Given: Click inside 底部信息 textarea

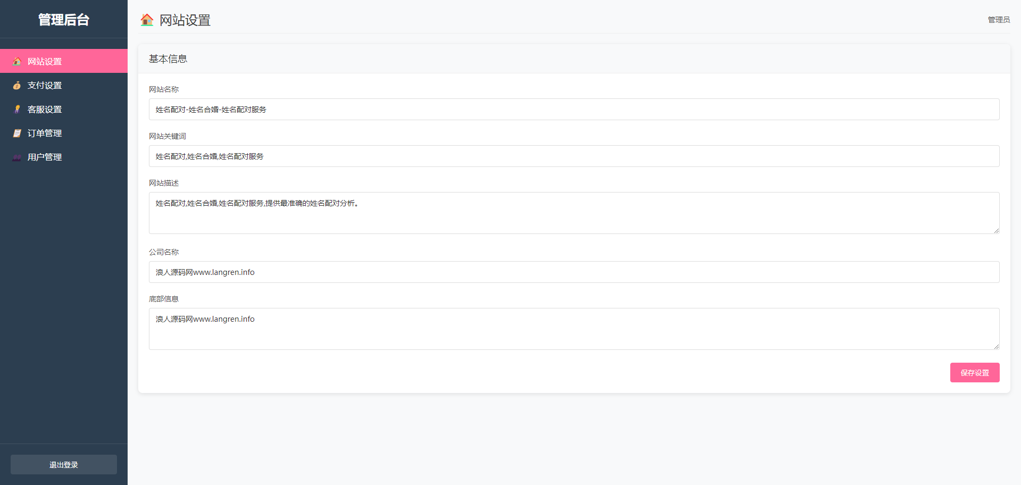Looking at the screenshot, I should tap(574, 329).
